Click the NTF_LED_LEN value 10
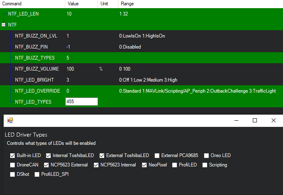 69,14
